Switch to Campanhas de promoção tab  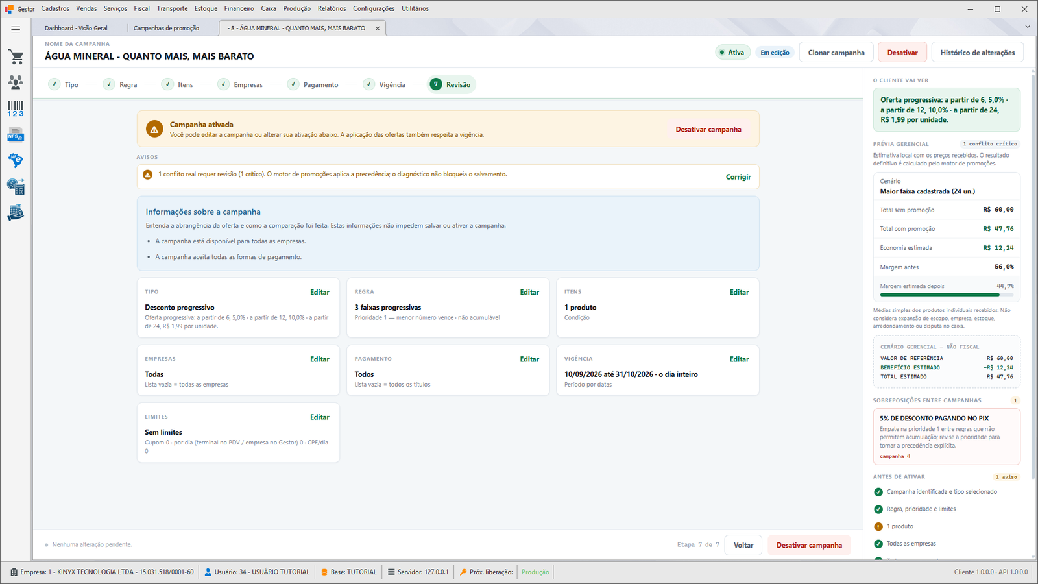point(167,29)
